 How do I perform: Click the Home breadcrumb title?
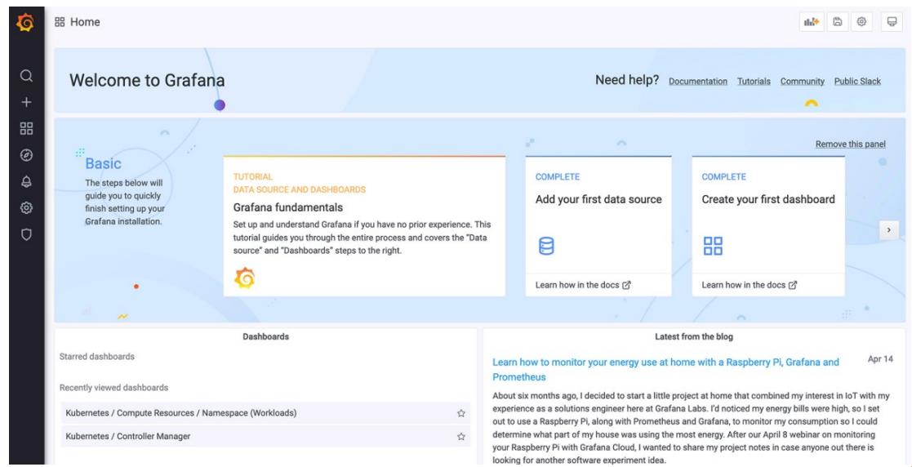coord(84,22)
